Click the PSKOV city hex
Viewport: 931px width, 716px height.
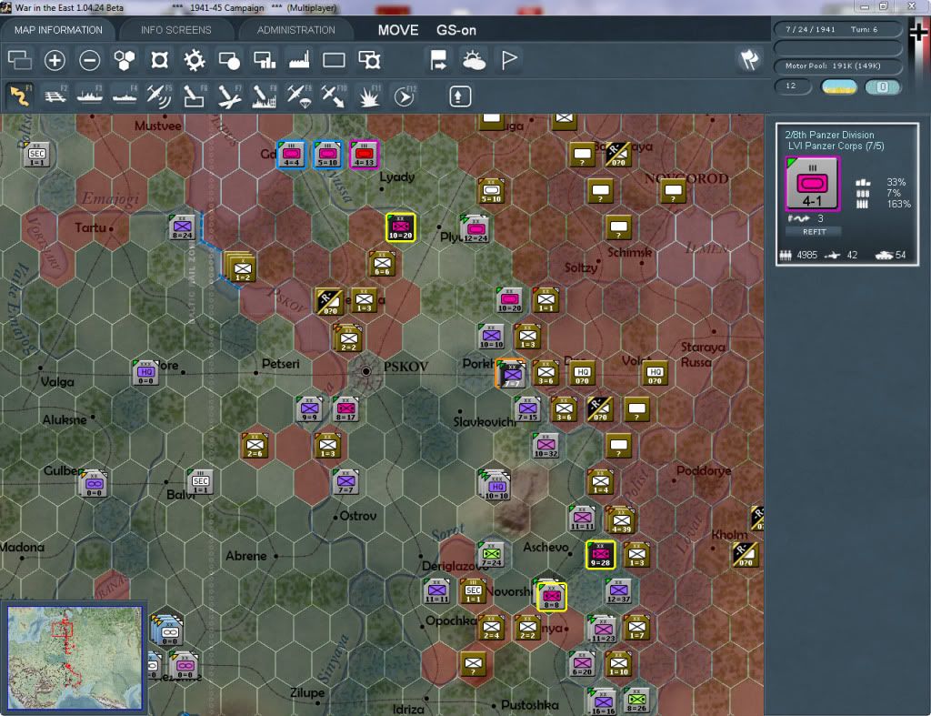pos(366,371)
